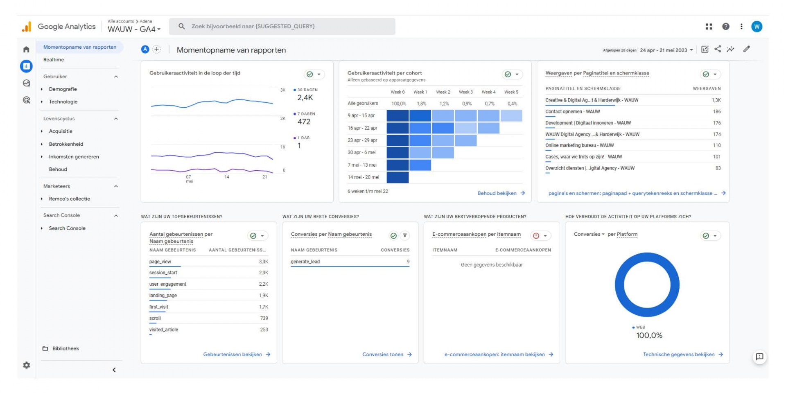
Task: Open warning dropdown on E-commerceaankopen card
Action: [541, 236]
